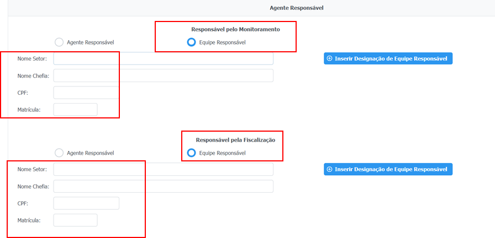Focus the Nome Setor field under Monitoramento
This screenshot has height=238, width=495.
point(163,58)
